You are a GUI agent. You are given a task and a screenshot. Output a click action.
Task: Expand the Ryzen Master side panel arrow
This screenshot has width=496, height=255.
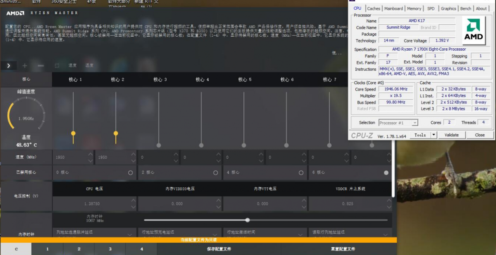pos(9,66)
